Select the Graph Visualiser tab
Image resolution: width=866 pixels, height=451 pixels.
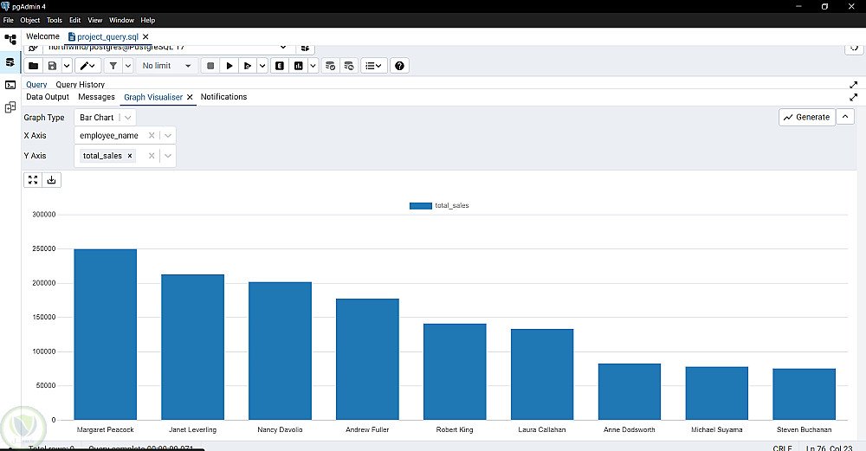(153, 97)
